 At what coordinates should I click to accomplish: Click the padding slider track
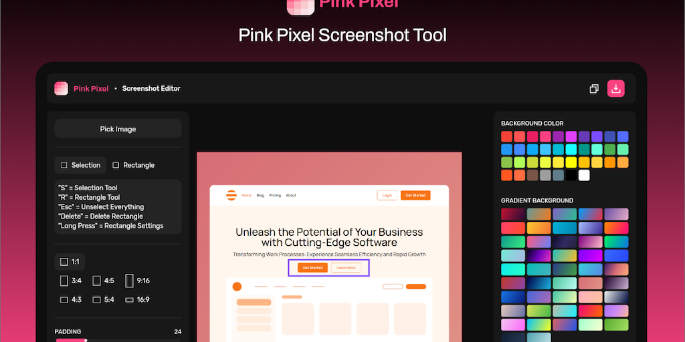coord(118,340)
